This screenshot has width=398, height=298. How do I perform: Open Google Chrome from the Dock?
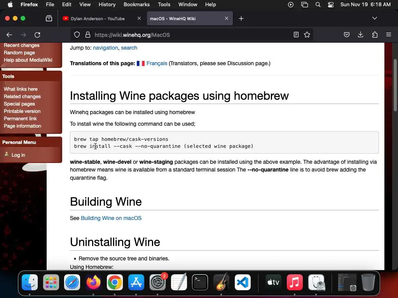115,282
